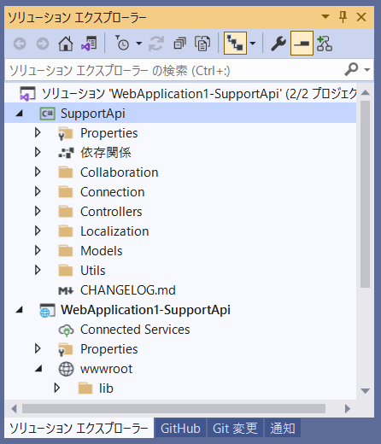Open Properties wrench icon

coord(278,44)
